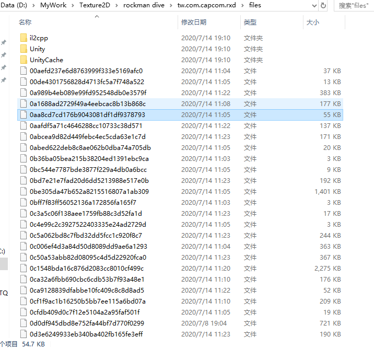Click the 2020/7/14 11:20 date cell

[206, 268]
